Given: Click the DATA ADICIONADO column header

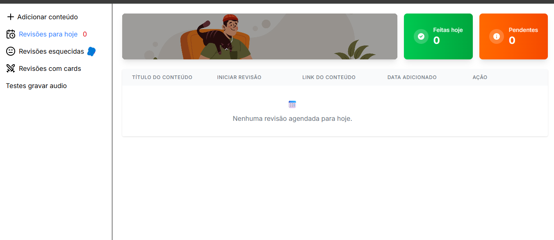Looking at the screenshot, I should pos(412,77).
